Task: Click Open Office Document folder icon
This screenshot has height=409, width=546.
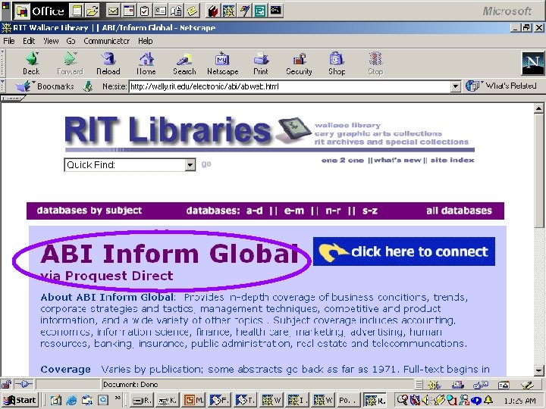Action: point(93,11)
